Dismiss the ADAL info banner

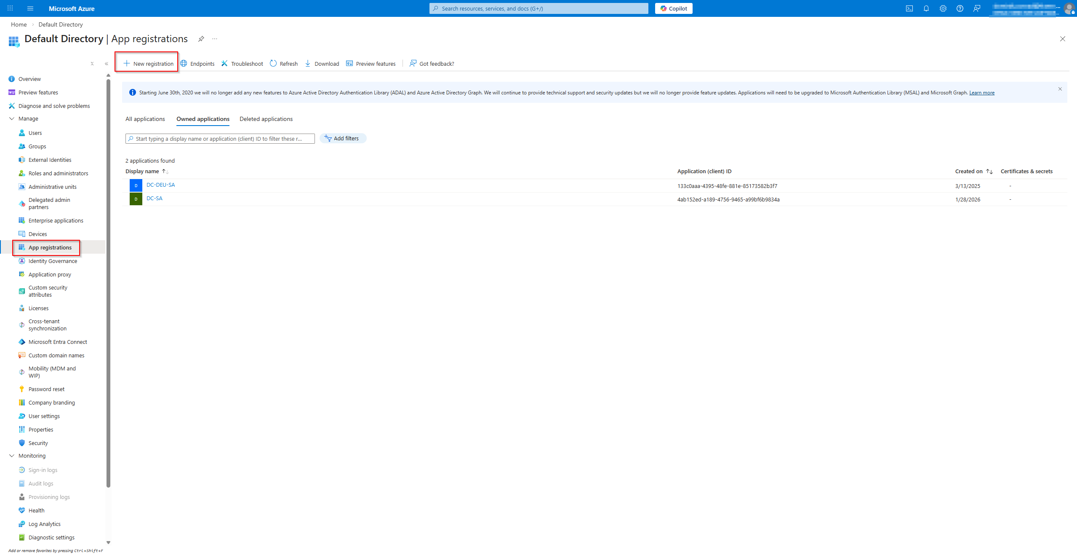[1060, 89]
